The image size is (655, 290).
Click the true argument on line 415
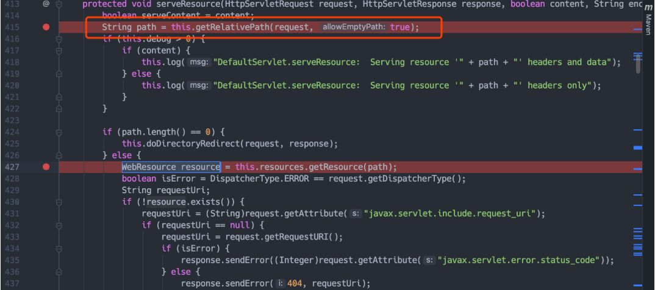pyautogui.click(x=399, y=27)
